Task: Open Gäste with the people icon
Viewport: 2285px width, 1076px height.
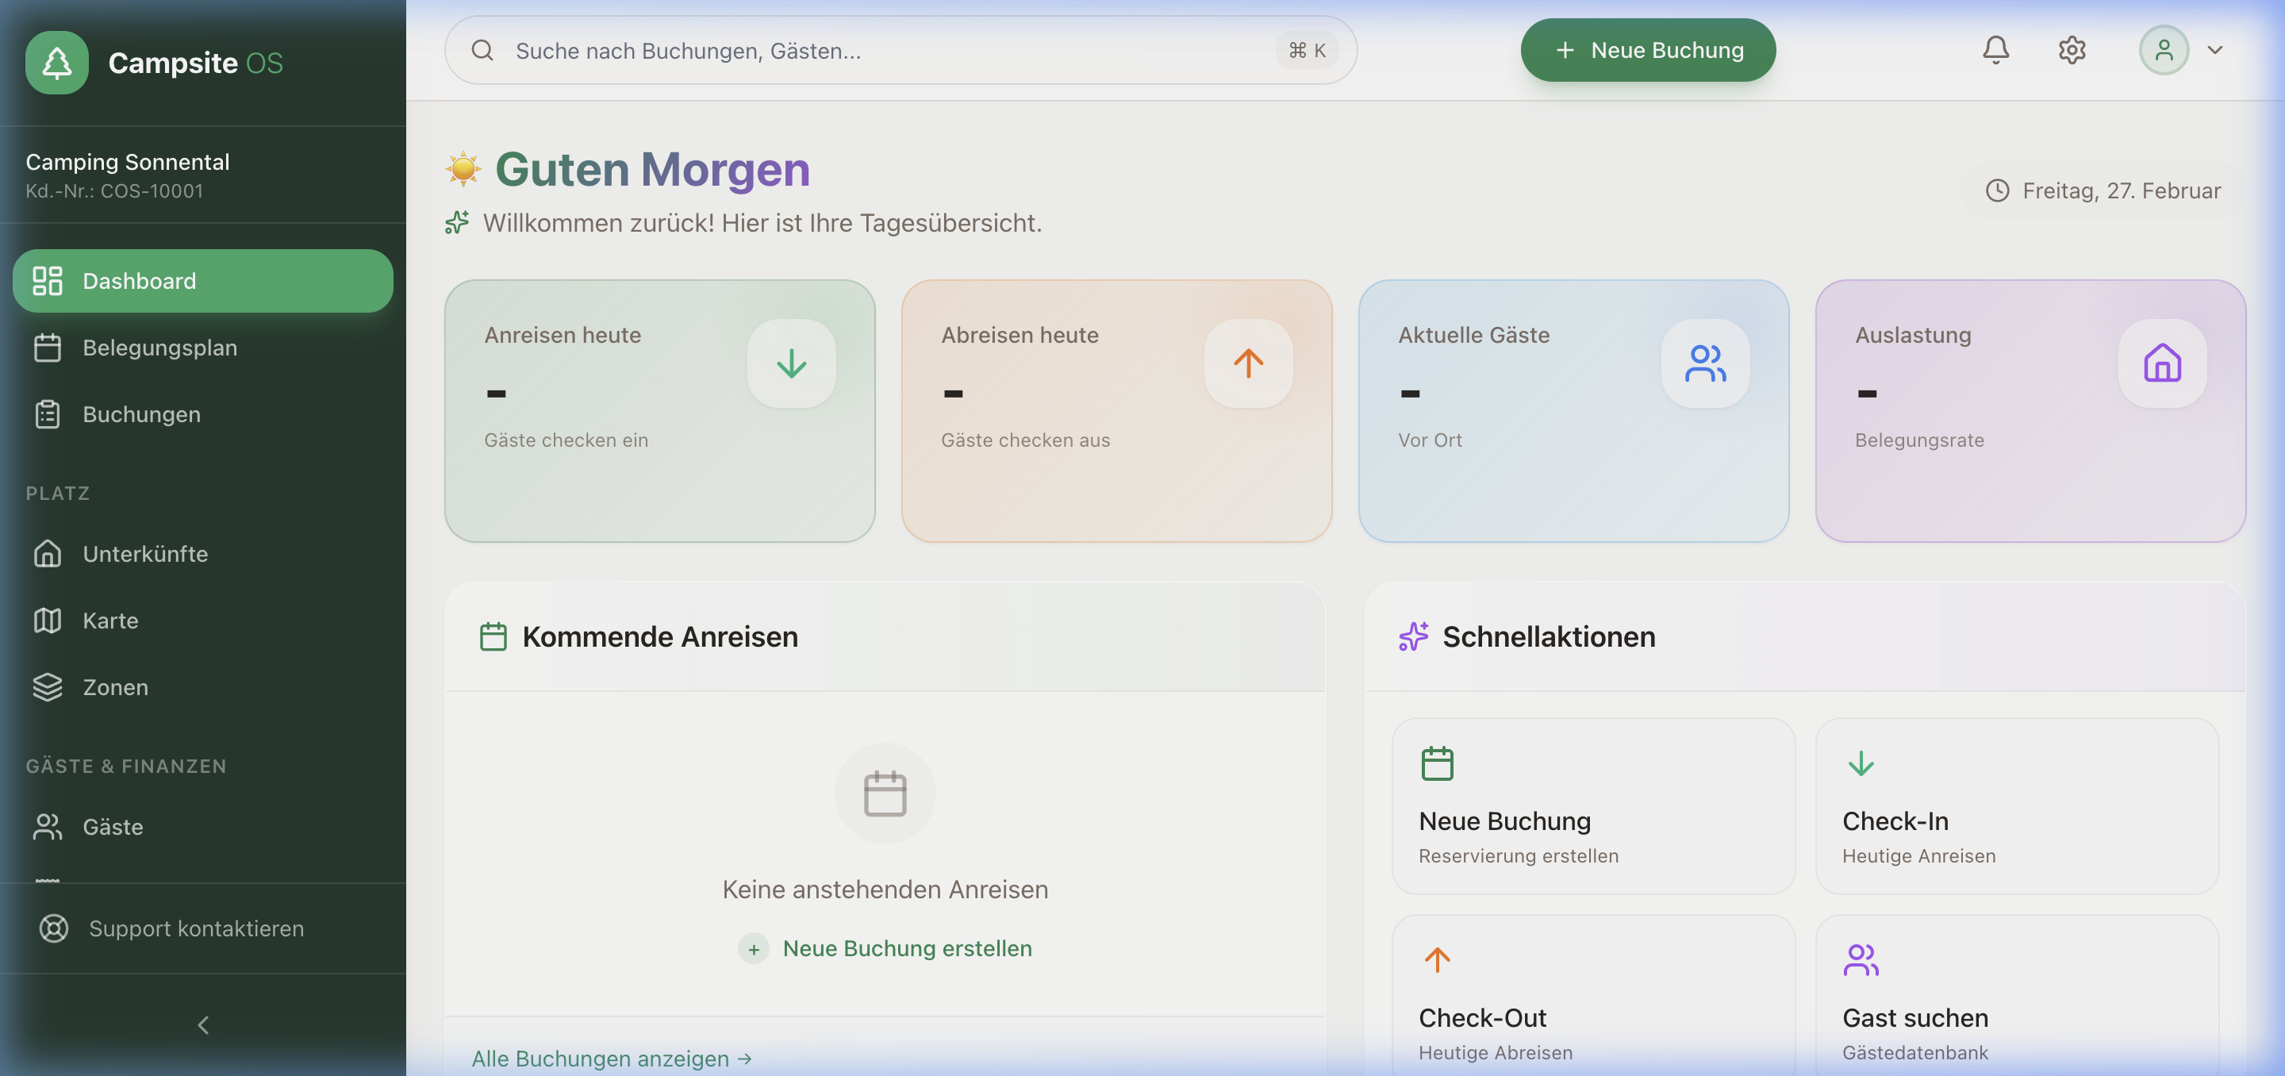Action: [47, 826]
